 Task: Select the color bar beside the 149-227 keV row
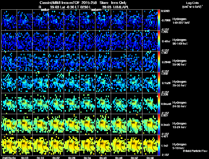(159, 20)
